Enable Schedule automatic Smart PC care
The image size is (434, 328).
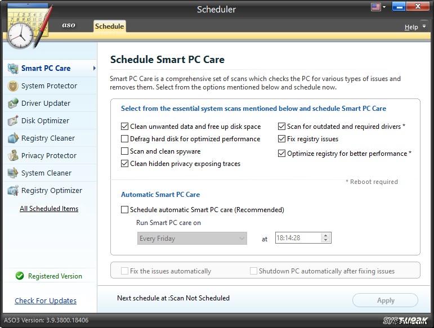tap(124, 210)
